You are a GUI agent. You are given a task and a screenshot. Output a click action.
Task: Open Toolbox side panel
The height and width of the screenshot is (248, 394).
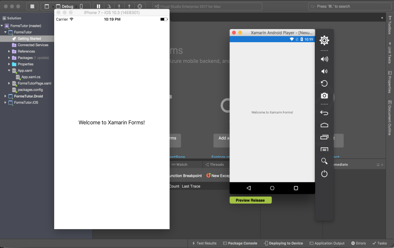click(390, 26)
